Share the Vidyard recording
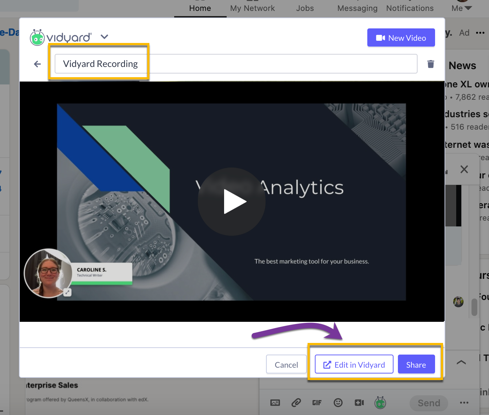The width and height of the screenshot is (489, 415). pos(416,364)
